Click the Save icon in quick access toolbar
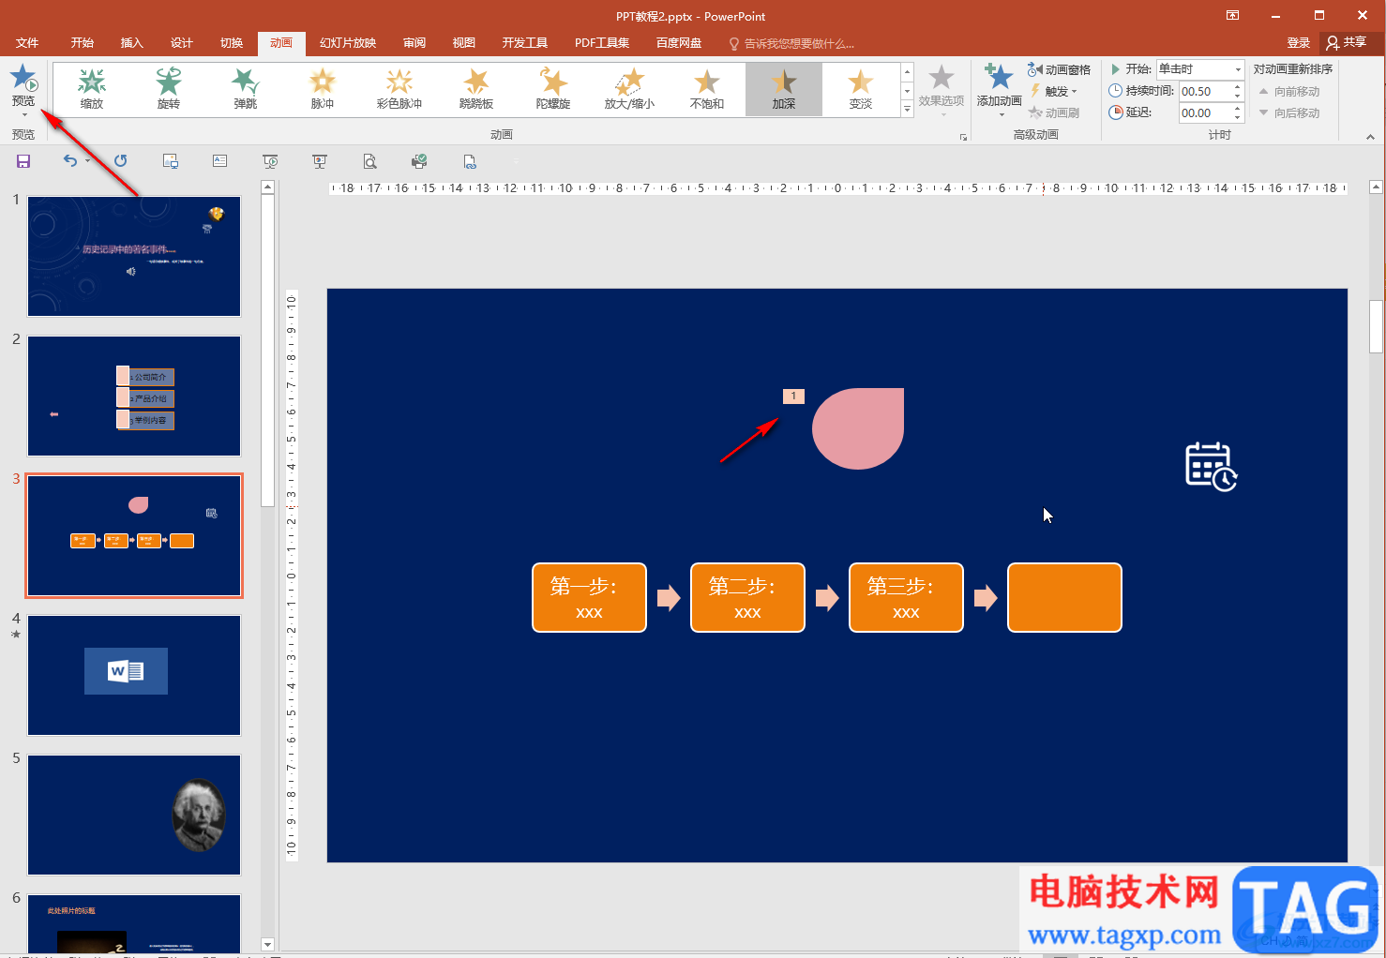The height and width of the screenshot is (958, 1386). point(23,161)
